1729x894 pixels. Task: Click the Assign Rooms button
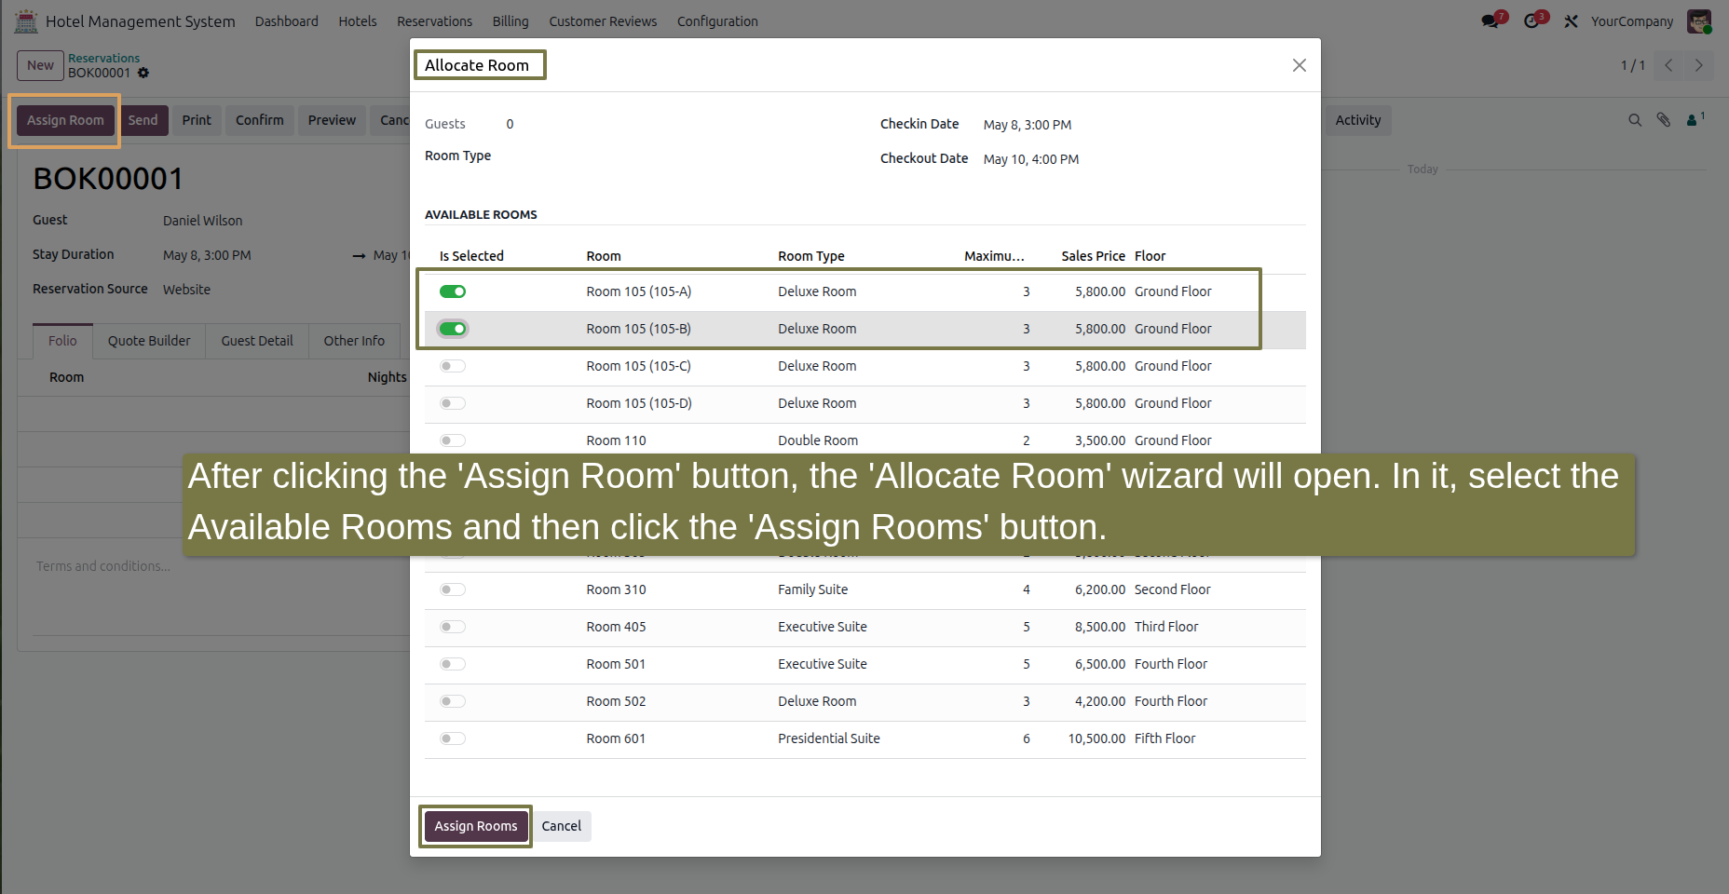coord(476,826)
